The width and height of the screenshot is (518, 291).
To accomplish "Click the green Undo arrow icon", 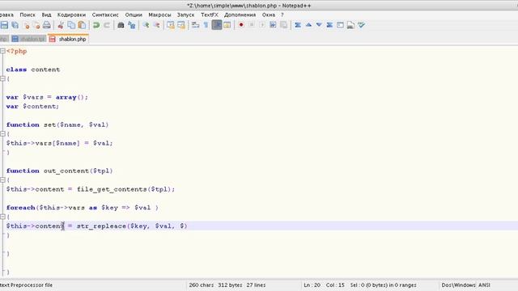I will (96, 25).
